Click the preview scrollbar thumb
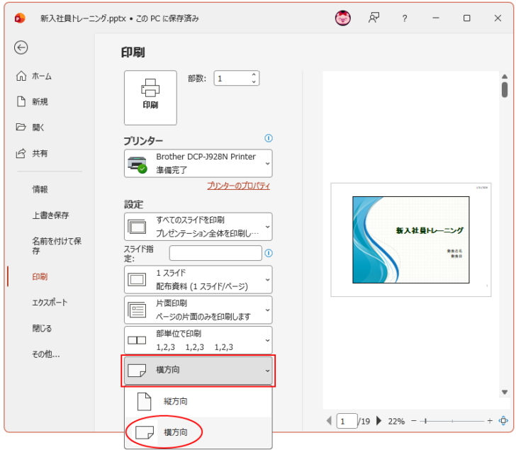 (x=505, y=89)
